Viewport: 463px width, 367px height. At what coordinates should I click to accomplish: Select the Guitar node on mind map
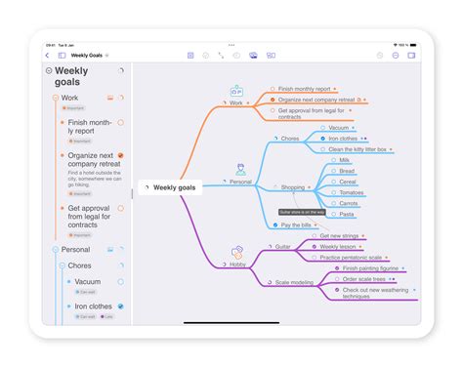282,247
